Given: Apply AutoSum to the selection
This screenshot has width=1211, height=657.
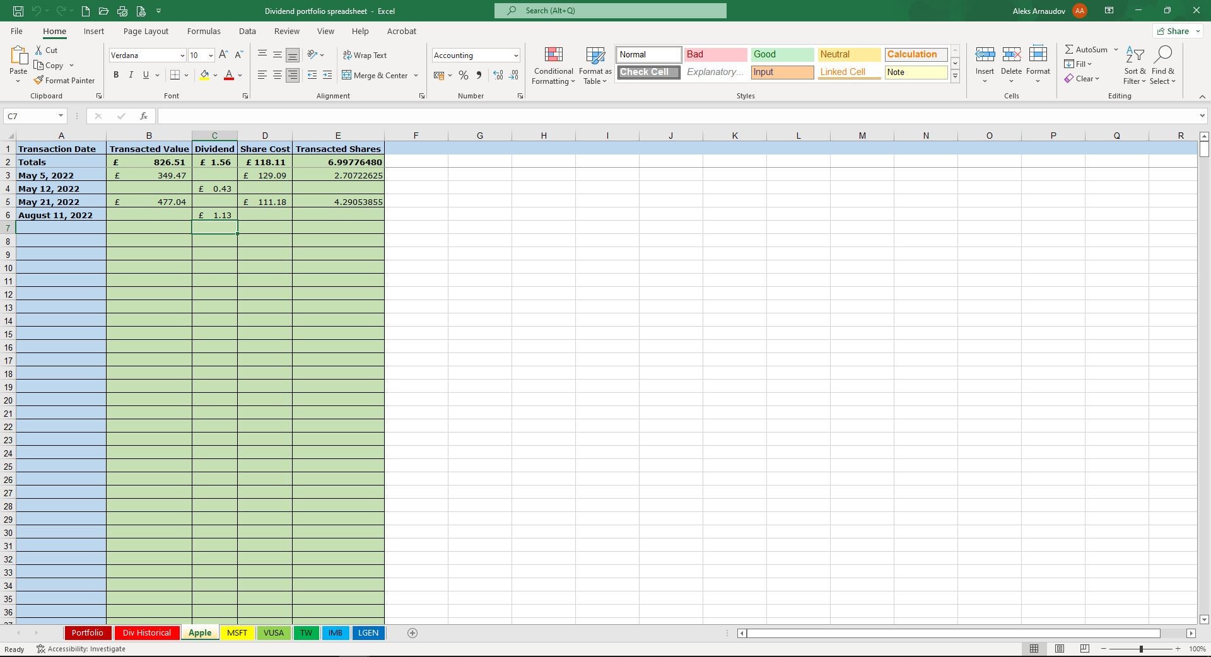Looking at the screenshot, I should 1087,49.
